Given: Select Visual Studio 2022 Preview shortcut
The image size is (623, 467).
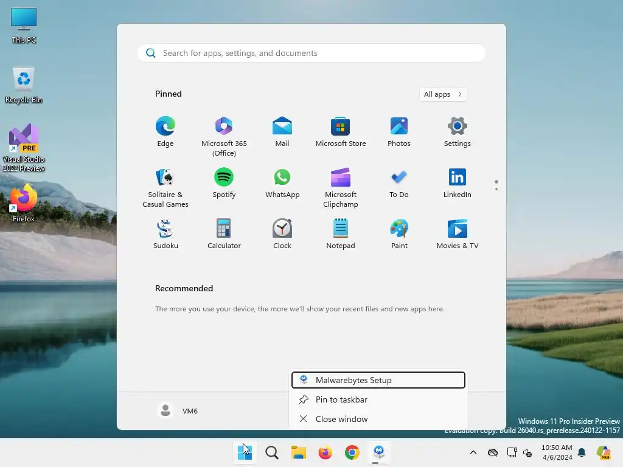Looking at the screenshot, I should [24, 148].
